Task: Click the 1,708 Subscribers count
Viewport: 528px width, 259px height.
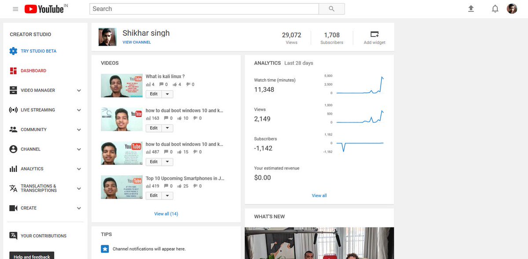Action: pyautogui.click(x=332, y=35)
